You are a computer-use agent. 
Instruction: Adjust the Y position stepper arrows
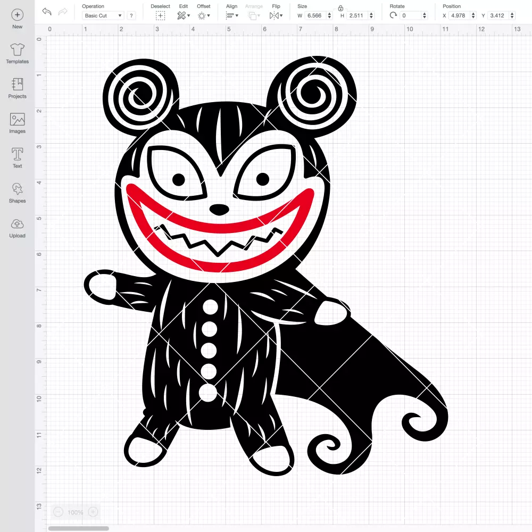(x=512, y=15)
